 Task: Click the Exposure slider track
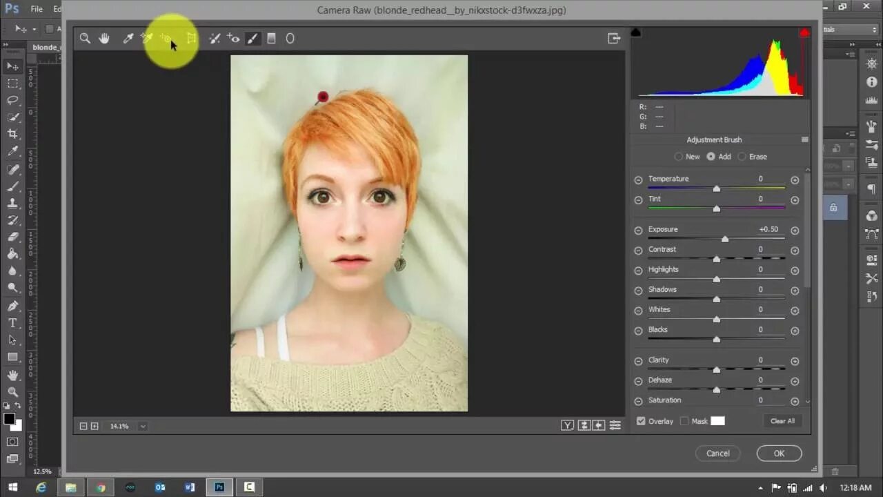[716, 239]
